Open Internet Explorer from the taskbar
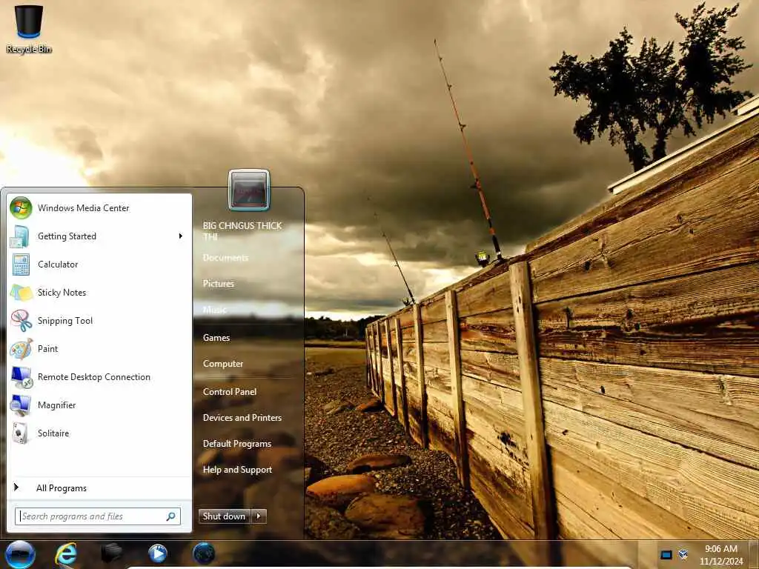Screen dimensions: 759x569 click(x=66, y=554)
